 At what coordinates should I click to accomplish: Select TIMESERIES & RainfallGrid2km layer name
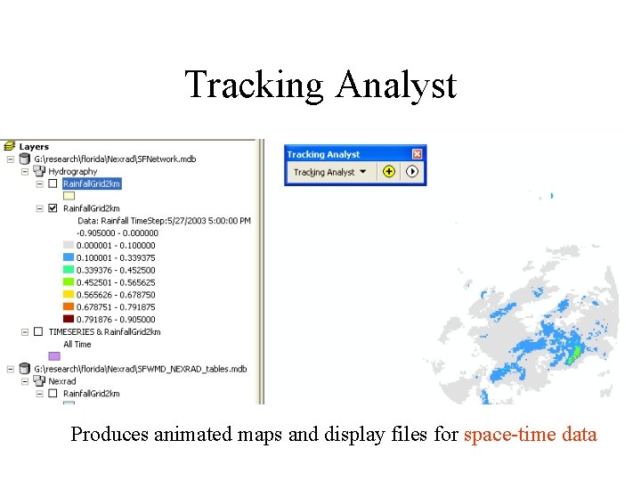coord(105,331)
